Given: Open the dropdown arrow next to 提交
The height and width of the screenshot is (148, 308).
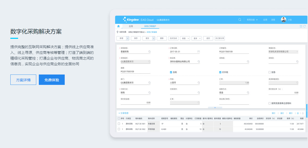Looking at the screenshot, I should [153, 38].
